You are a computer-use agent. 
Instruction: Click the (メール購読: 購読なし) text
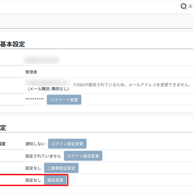coord(48,89)
